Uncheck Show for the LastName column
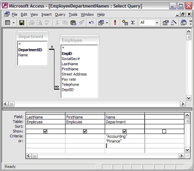The image size is (194, 171). tap(45, 131)
